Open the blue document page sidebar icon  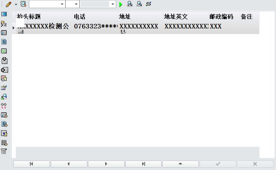(4, 42)
